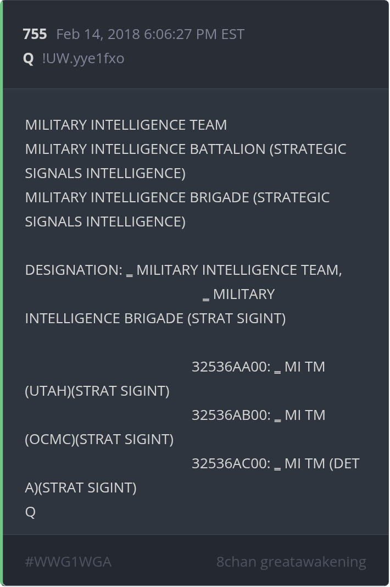
Task: Click the code 32536AC00
Action: 231,463
